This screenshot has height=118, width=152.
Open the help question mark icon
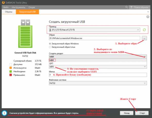[148, 17]
